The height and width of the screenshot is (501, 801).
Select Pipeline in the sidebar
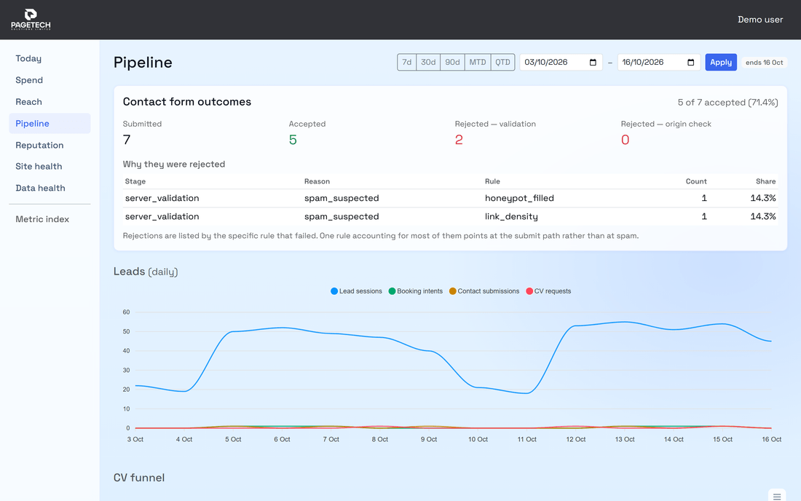click(x=50, y=123)
